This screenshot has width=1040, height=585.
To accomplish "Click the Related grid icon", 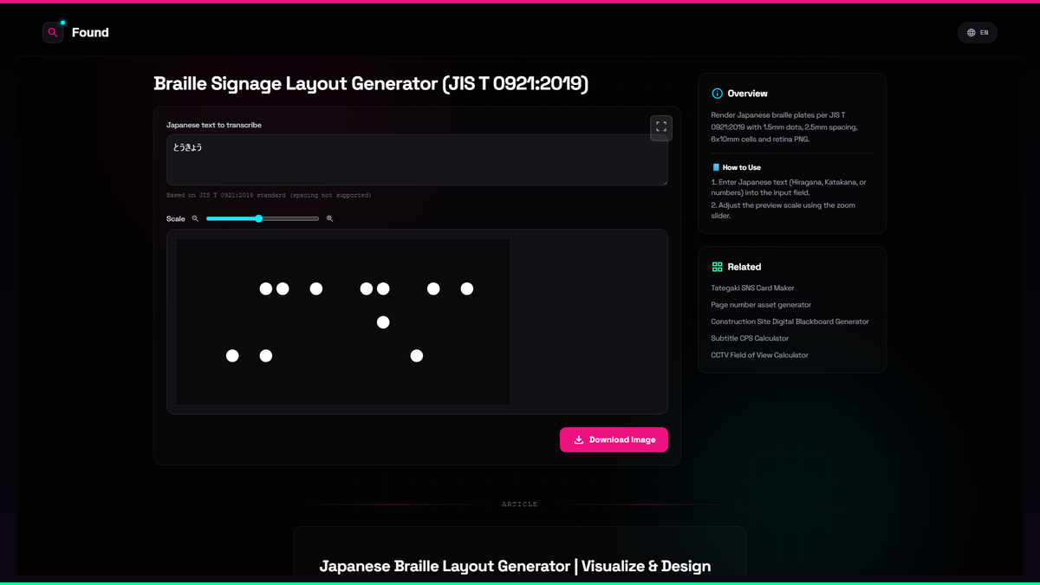I will pyautogui.click(x=717, y=267).
